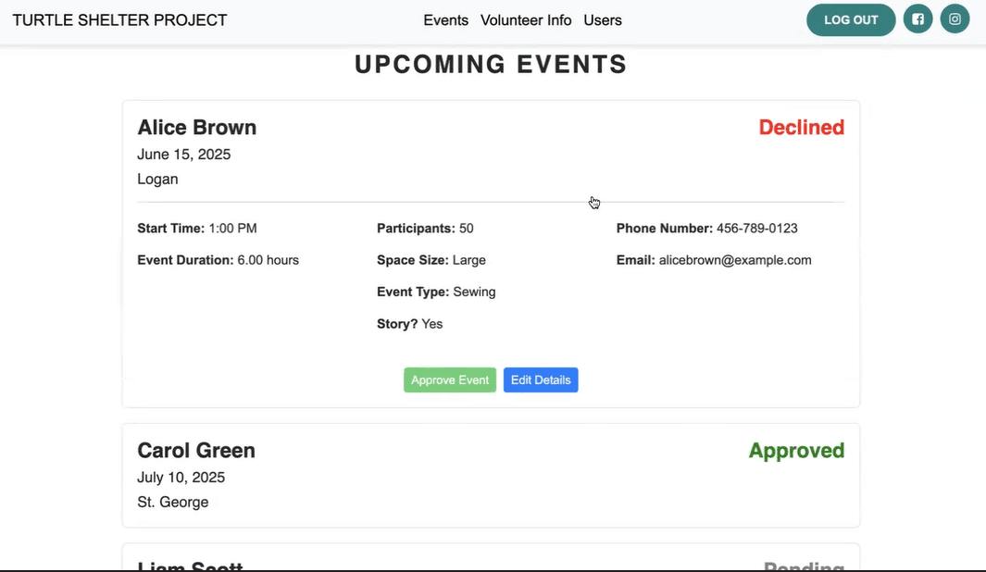Open the Volunteer Info page
This screenshot has height=572, width=986.
(x=526, y=20)
